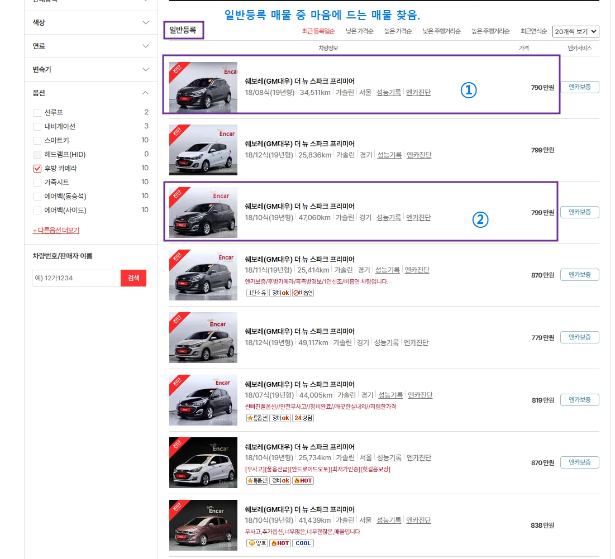Image resolution: width=615 pixels, height=559 pixels.
Task: Click 정비ok badge on 25,734km listing
Action: pos(280,481)
